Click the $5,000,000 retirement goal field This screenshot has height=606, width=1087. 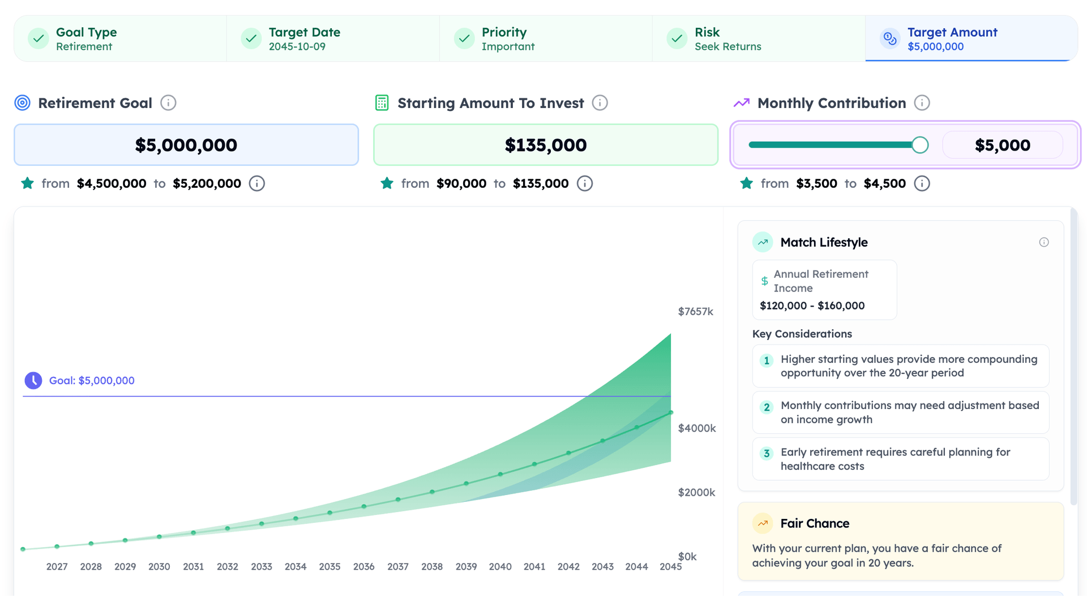coord(186,145)
